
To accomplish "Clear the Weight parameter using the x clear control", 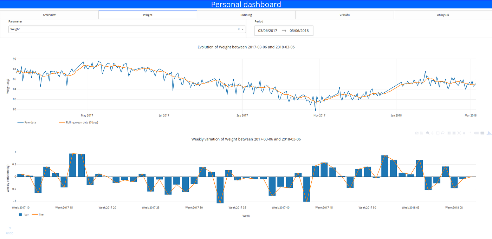I will [x=238, y=29].
